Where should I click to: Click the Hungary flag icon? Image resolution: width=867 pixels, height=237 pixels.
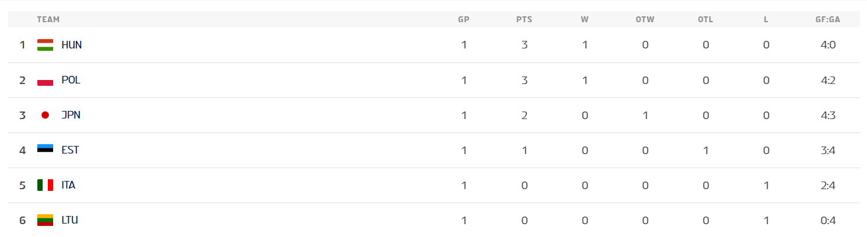(x=45, y=45)
